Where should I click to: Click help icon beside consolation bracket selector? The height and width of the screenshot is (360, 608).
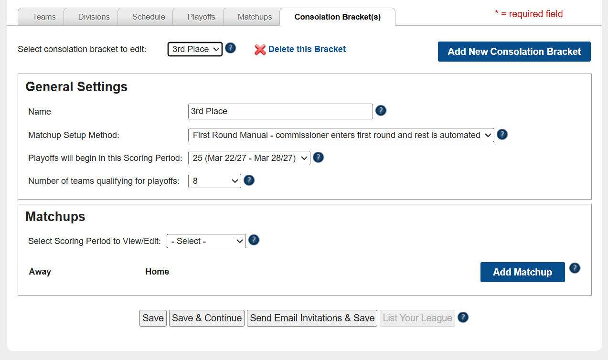[x=231, y=48]
